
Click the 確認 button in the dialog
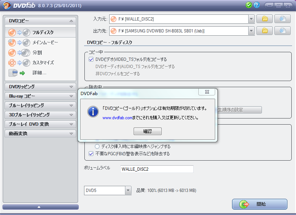tap(147, 131)
